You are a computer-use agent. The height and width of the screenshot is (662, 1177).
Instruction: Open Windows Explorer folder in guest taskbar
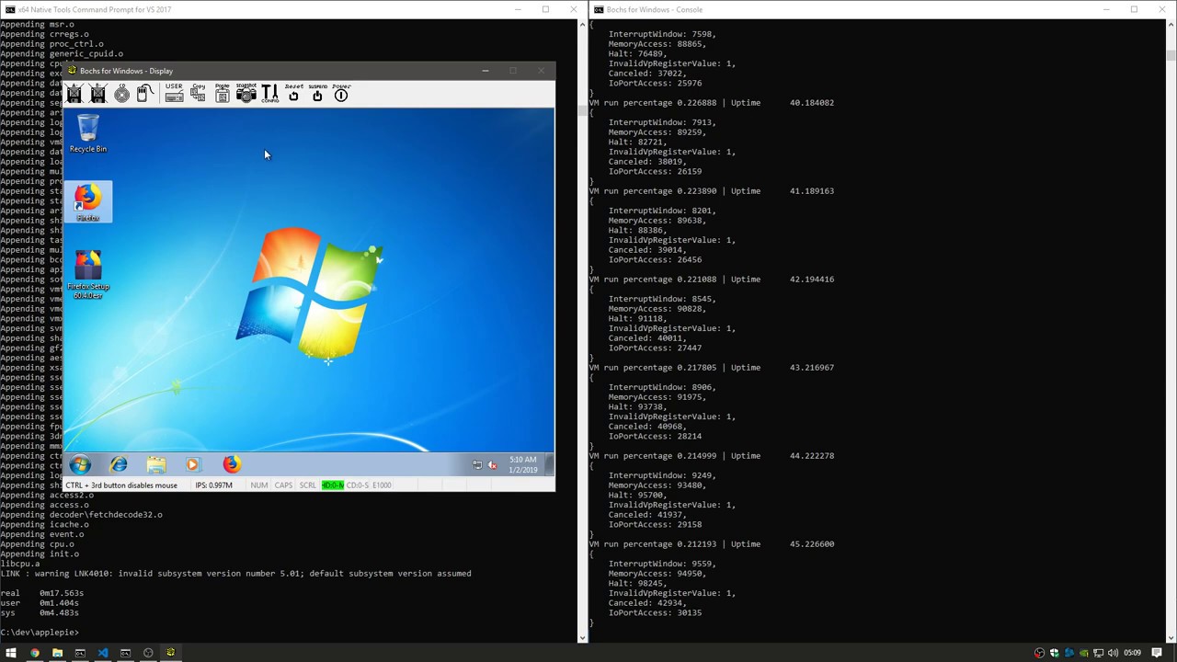coord(155,464)
